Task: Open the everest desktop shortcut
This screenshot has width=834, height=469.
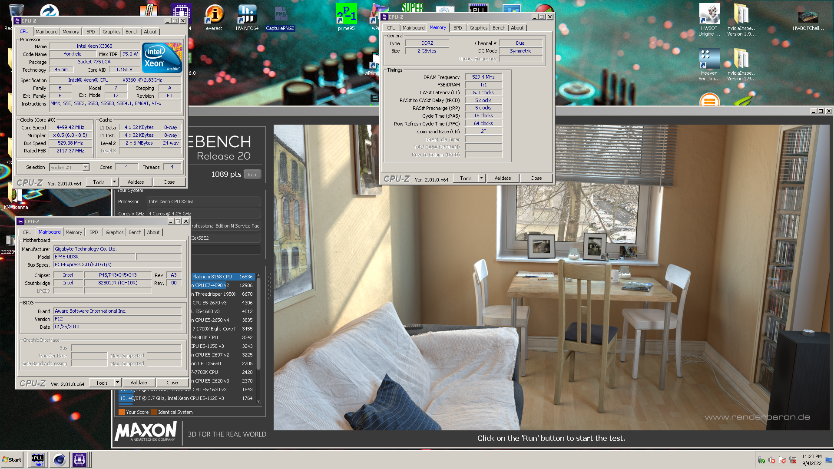Action: (x=214, y=17)
